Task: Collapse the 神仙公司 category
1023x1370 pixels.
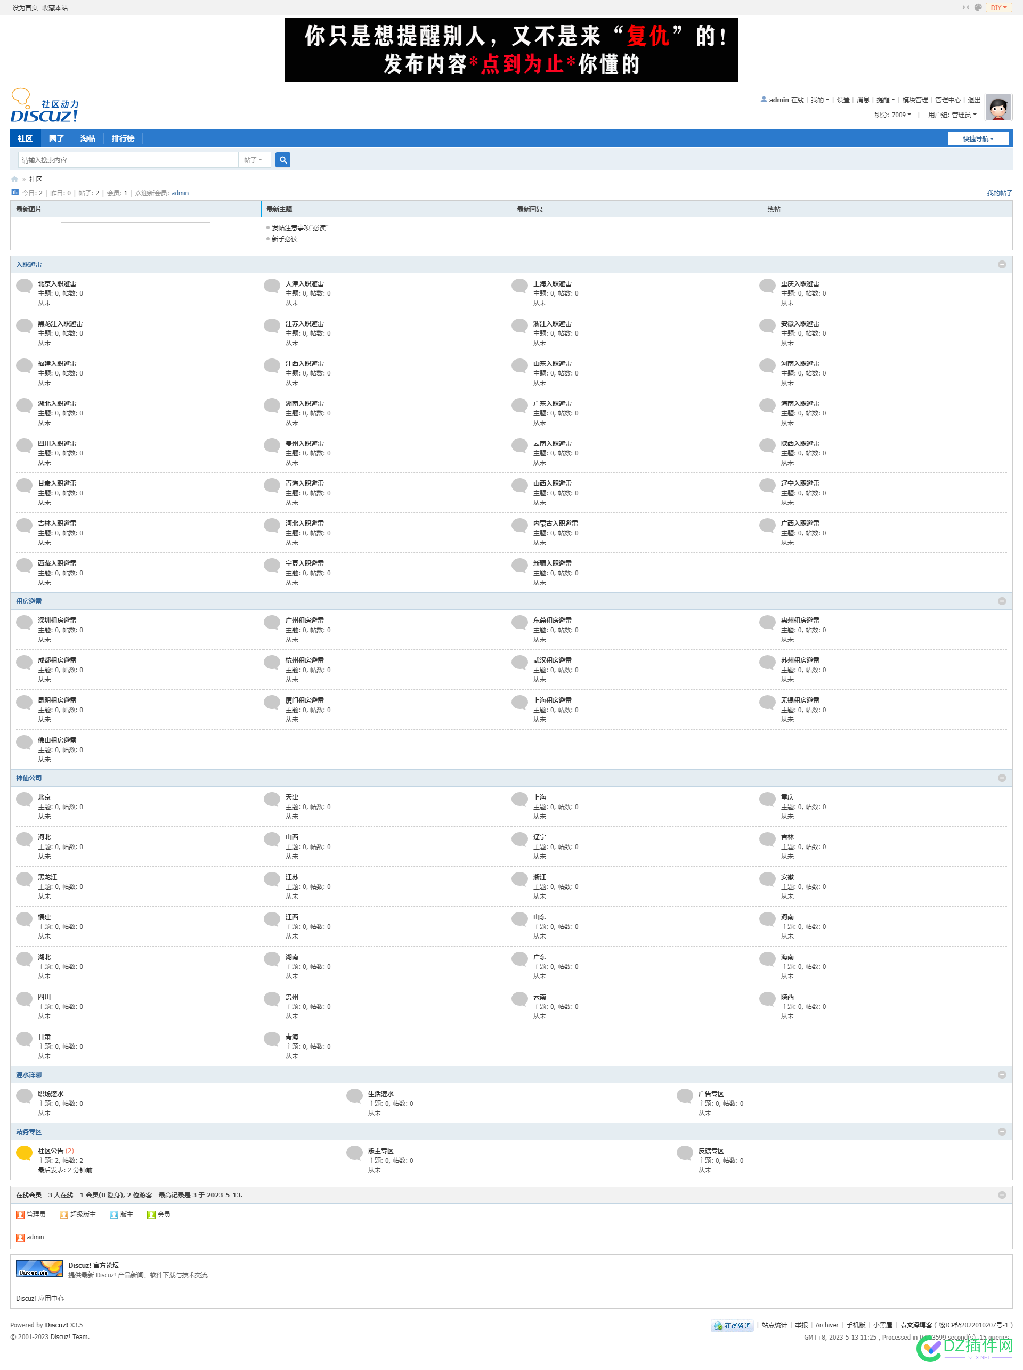Action: coord(1002,778)
